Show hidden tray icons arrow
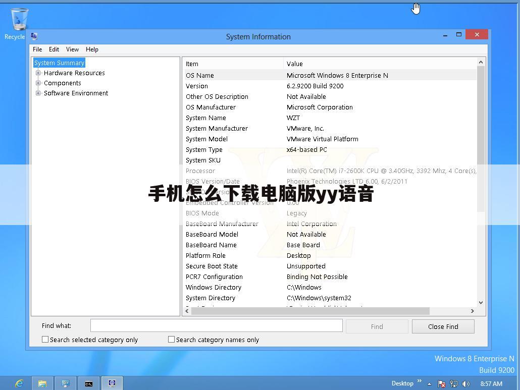The width and height of the screenshot is (520, 390). pyautogui.click(x=430, y=384)
